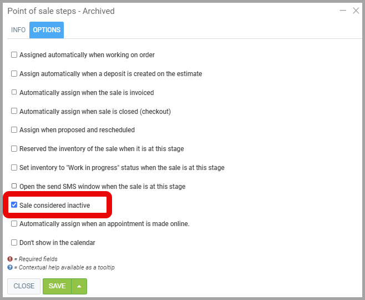
Task: Check Assign automatically when deposit is created
Action: pyautogui.click(x=14, y=73)
